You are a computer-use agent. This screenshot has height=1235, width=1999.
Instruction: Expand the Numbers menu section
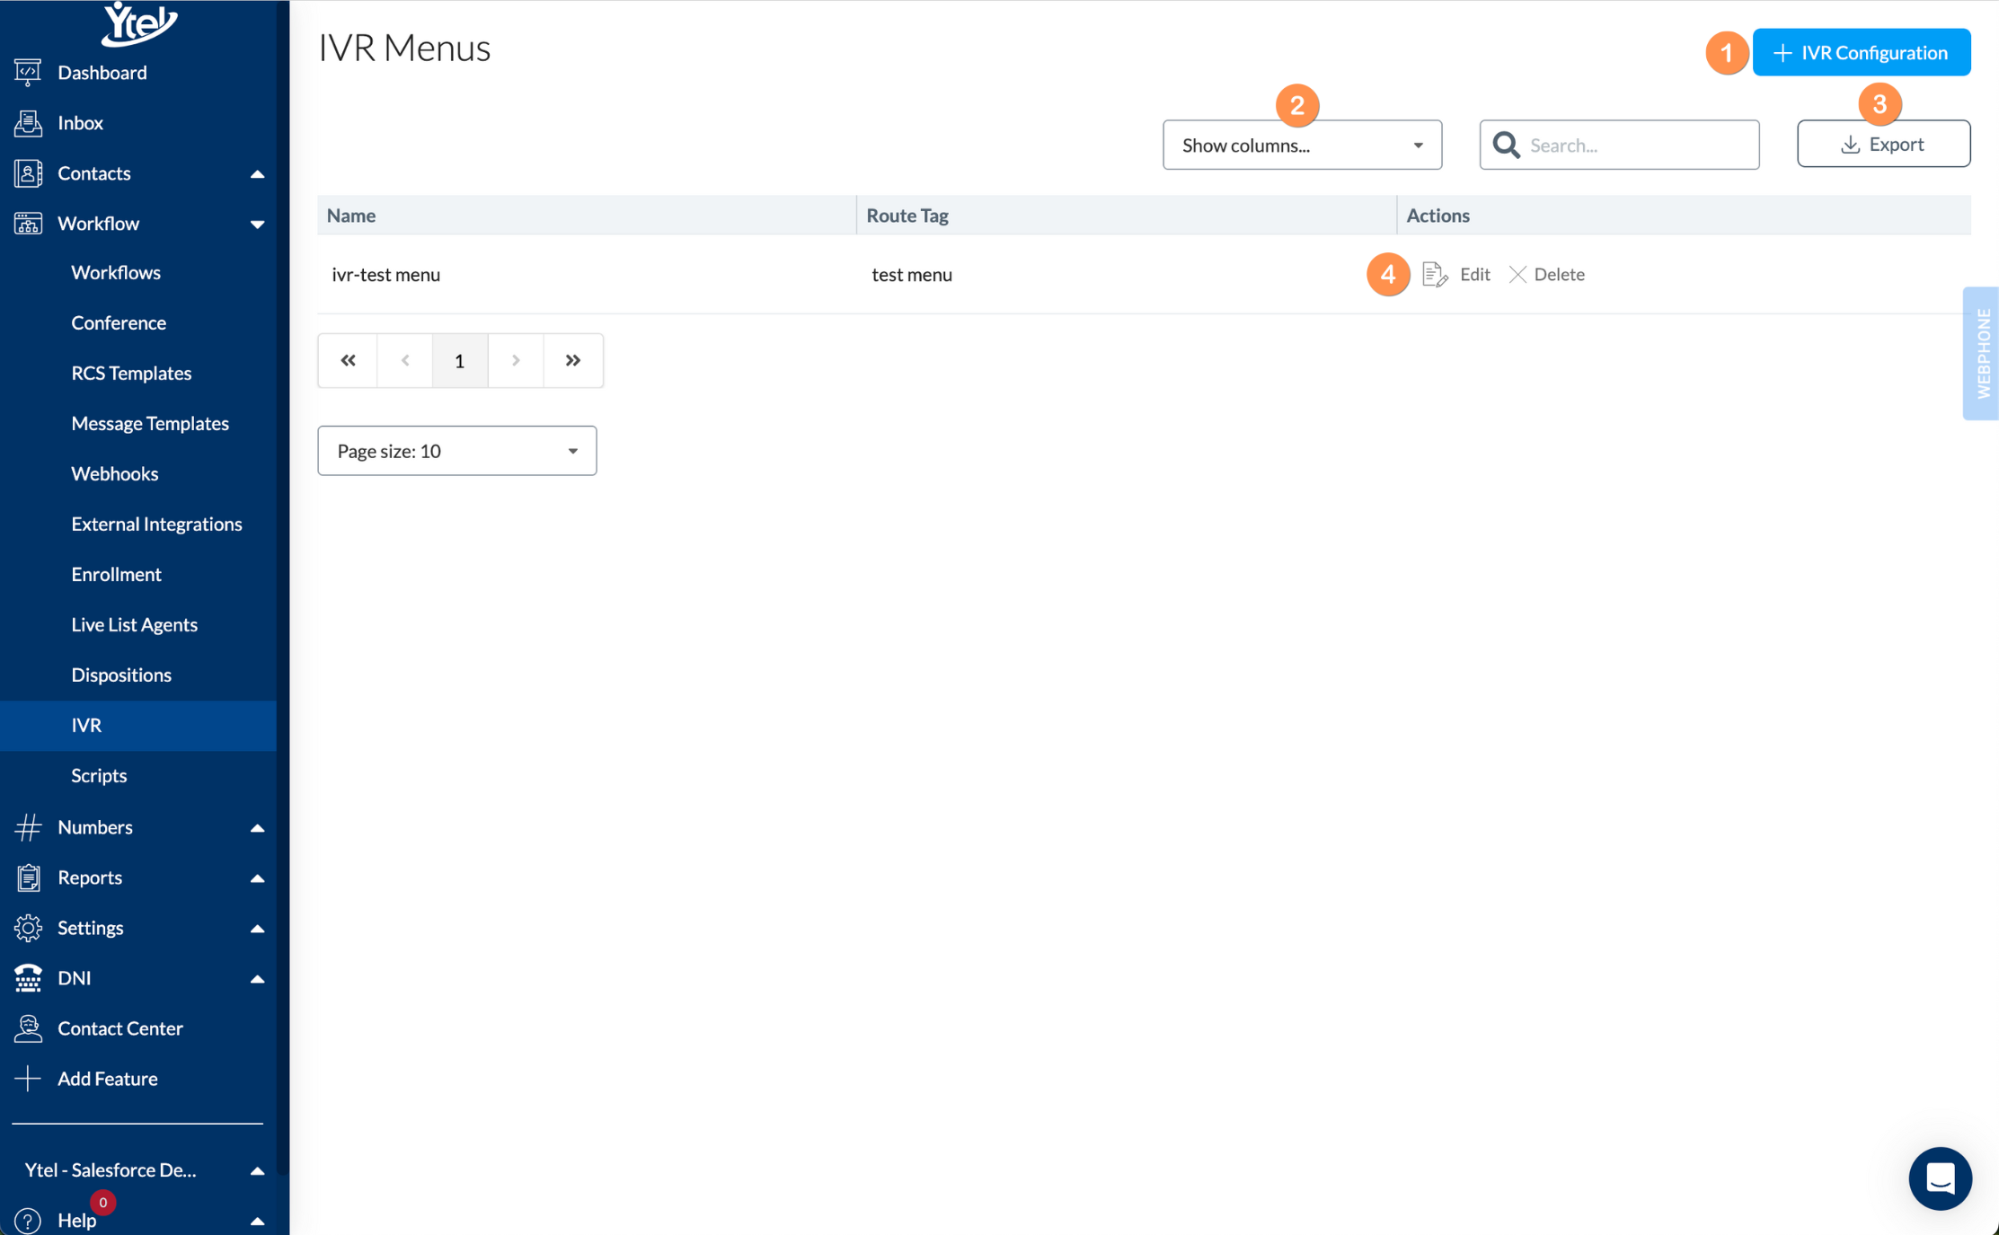tap(257, 827)
